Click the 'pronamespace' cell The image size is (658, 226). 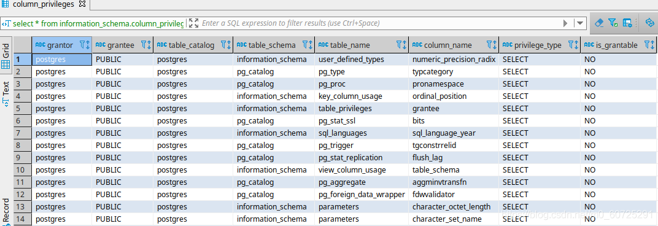(x=454, y=84)
